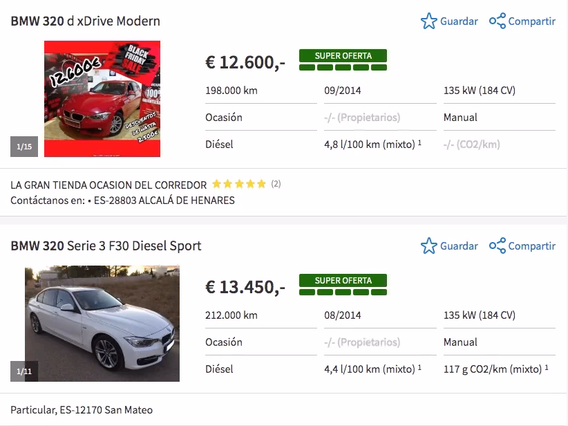Click the SUPER OFERTA badge on first listing
The height and width of the screenshot is (426, 568).
click(x=343, y=55)
